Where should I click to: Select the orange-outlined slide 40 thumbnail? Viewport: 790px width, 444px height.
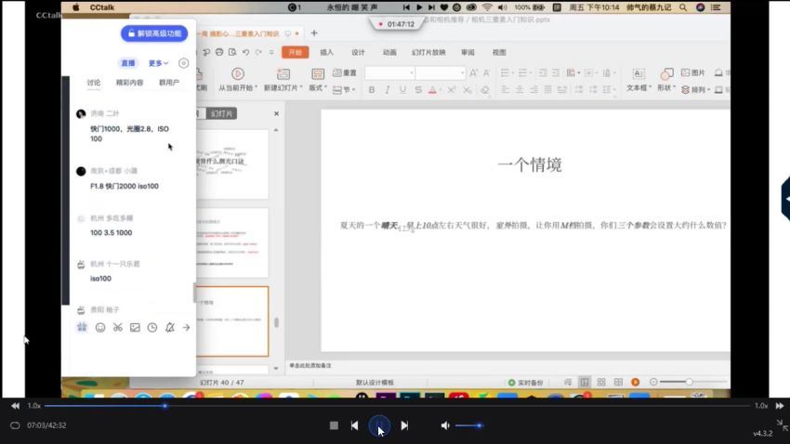232,321
